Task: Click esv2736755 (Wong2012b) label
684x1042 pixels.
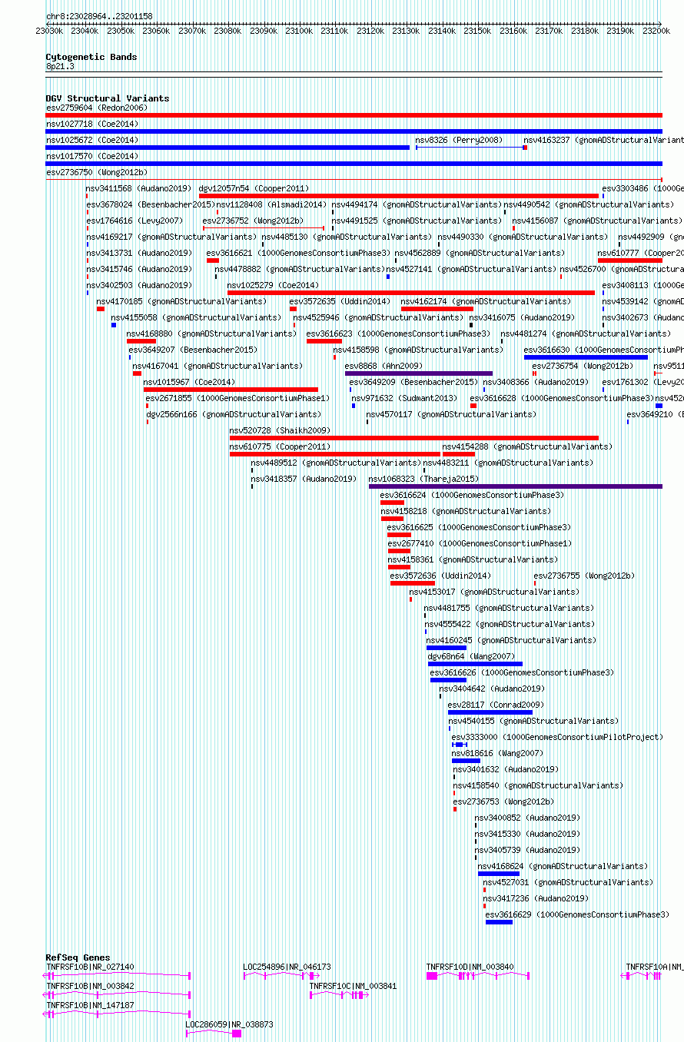Action: coord(584,576)
